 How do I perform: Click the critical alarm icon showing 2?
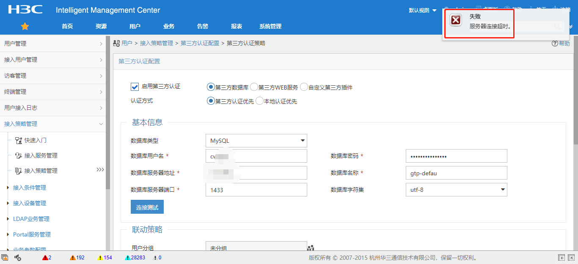(45, 258)
